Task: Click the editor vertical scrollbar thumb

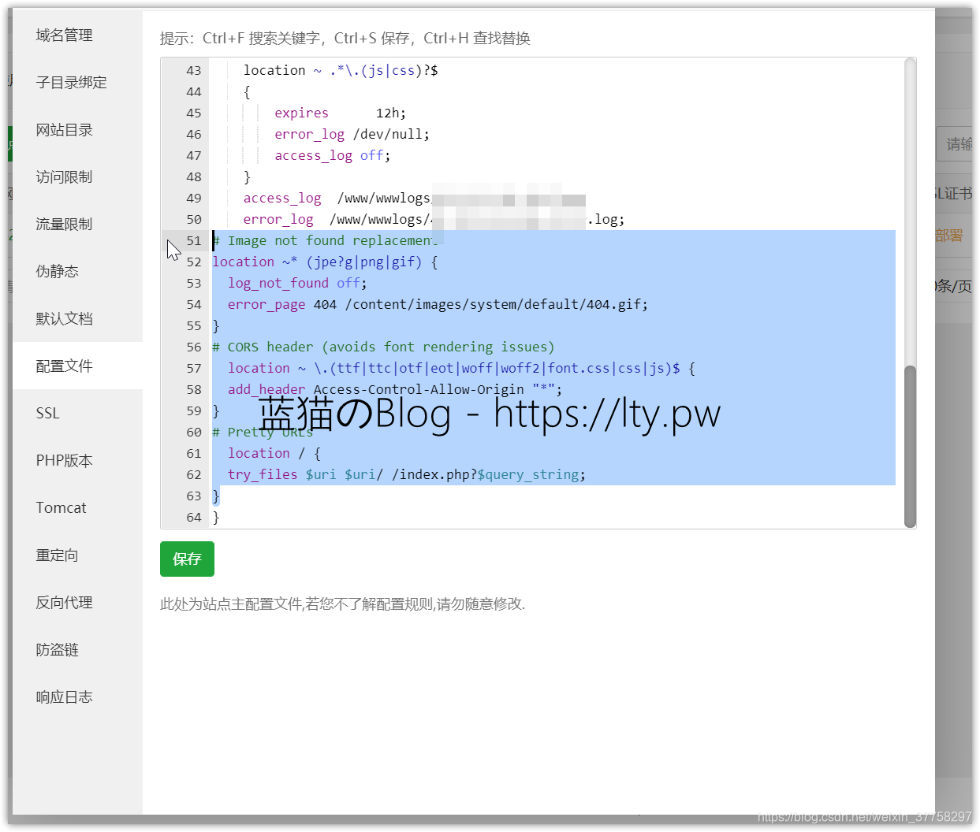Action: click(x=910, y=446)
